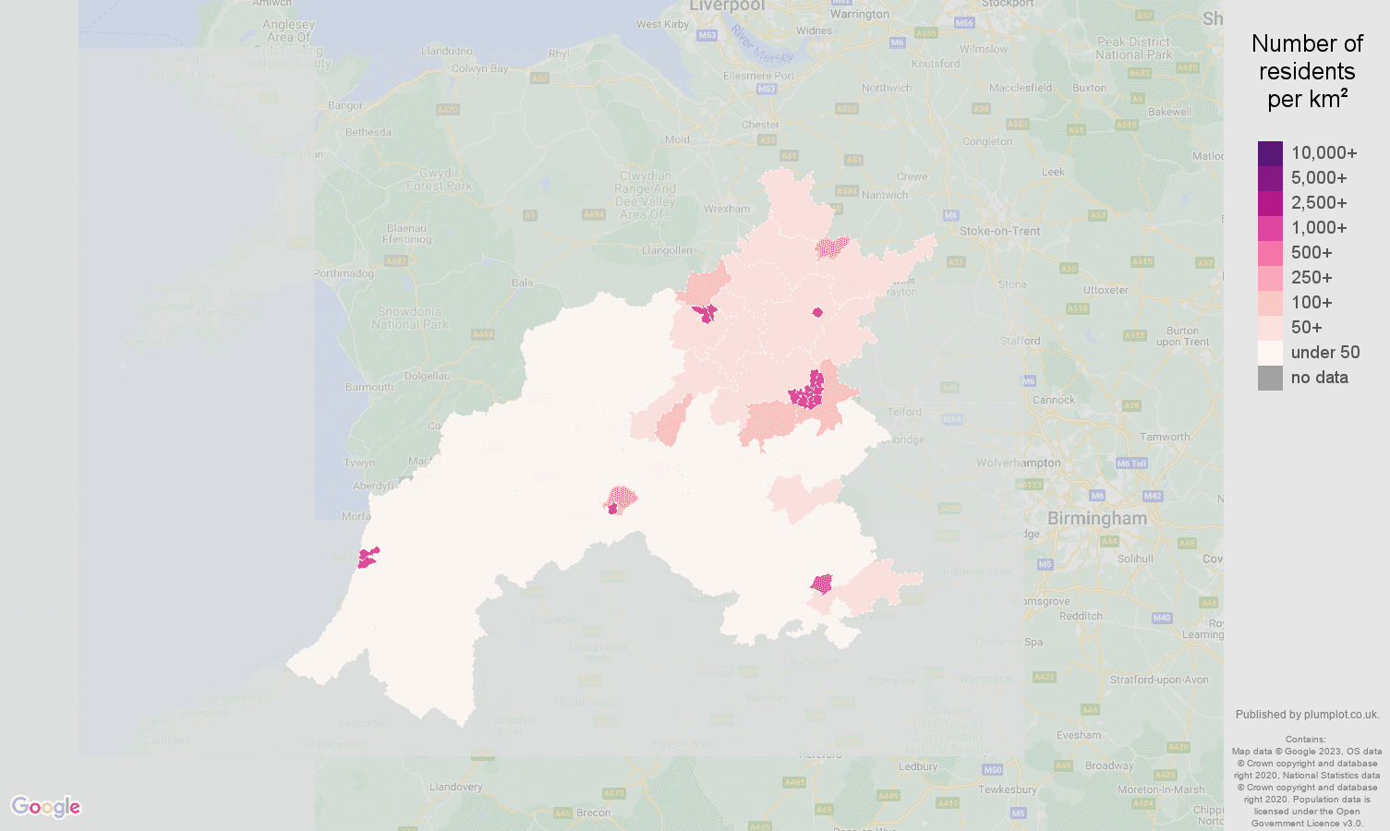This screenshot has width=1390, height=831.
Task: Click the magenta Ludlow area on map
Action: (821, 584)
